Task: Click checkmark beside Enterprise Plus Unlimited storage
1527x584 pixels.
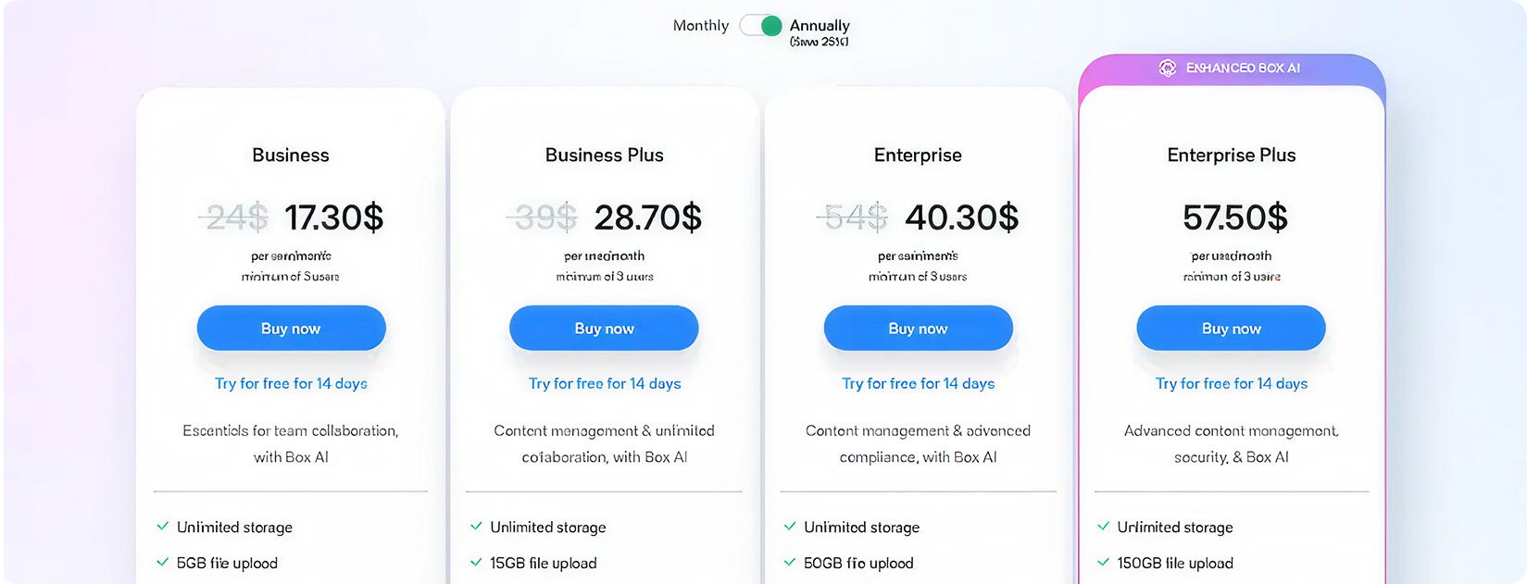Action: coord(1103,527)
